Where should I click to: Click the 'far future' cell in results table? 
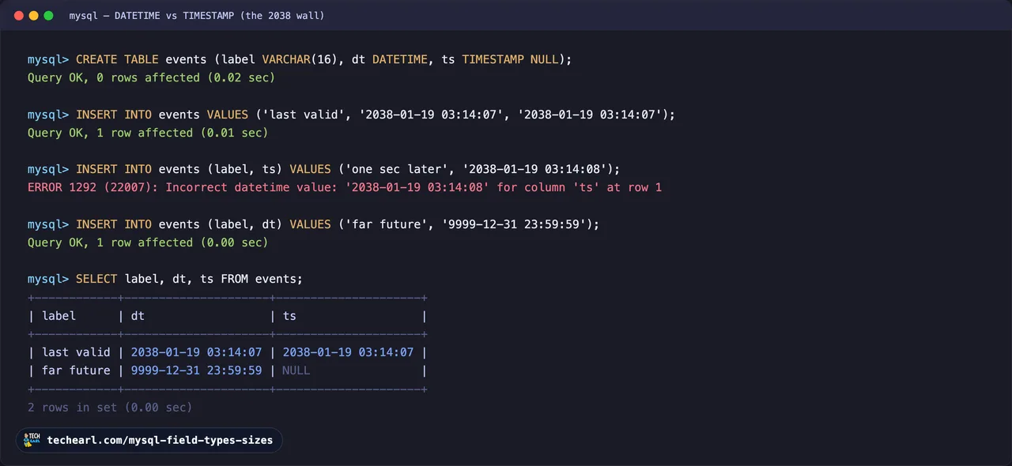click(76, 370)
